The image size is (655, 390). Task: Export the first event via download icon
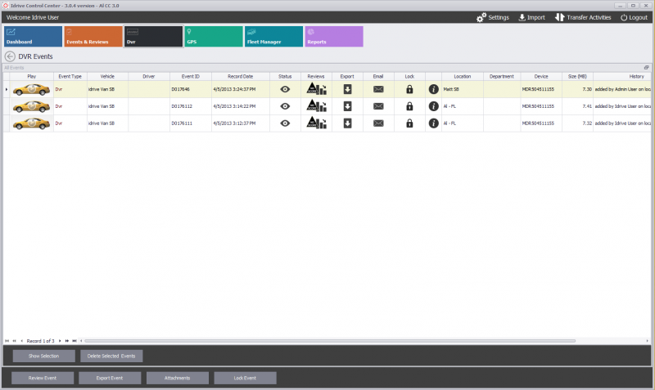347,88
